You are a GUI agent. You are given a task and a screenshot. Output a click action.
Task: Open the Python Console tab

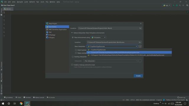pyautogui.click(x=39, y=97)
